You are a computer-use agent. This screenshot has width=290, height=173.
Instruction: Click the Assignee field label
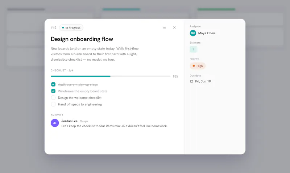195,26
